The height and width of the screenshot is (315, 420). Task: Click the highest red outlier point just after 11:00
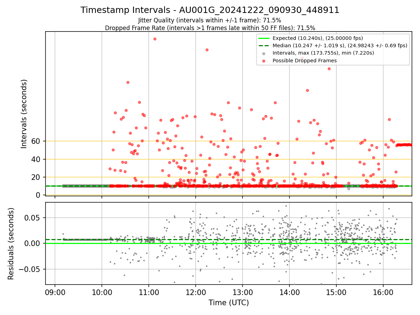pyautogui.click(x=155, y=39)
